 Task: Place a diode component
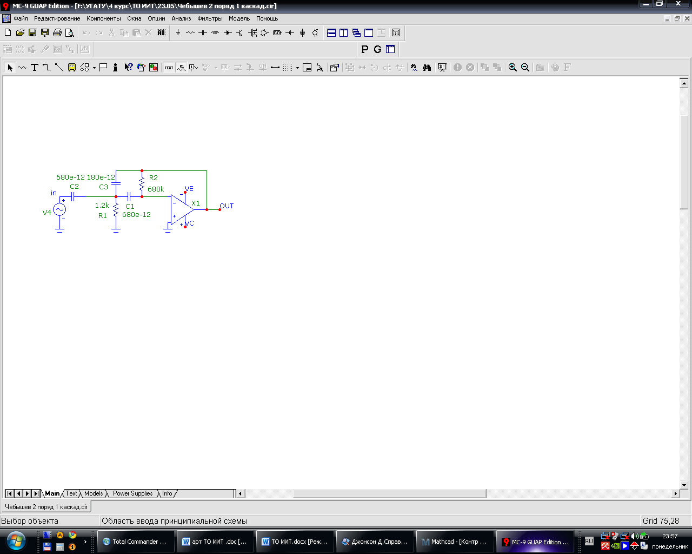(x=228, y=32)
